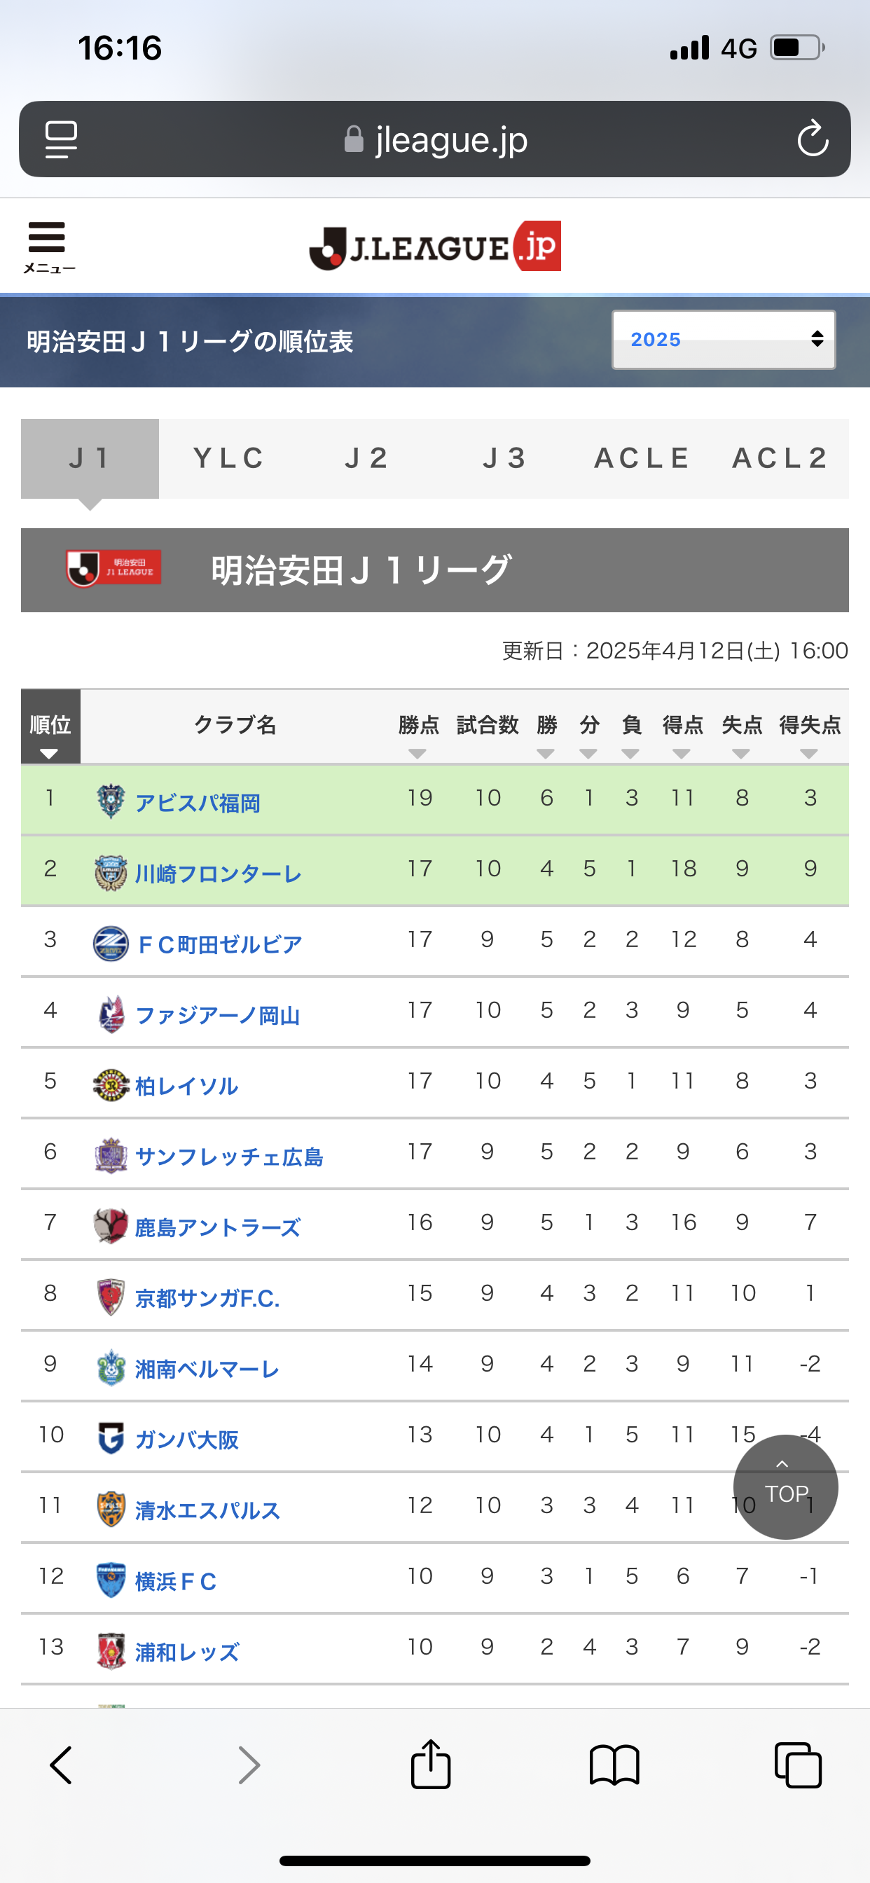This screenshot has width=870, height=1883.
Task: Open the hamburger menu icon
Action: point(48,246)
